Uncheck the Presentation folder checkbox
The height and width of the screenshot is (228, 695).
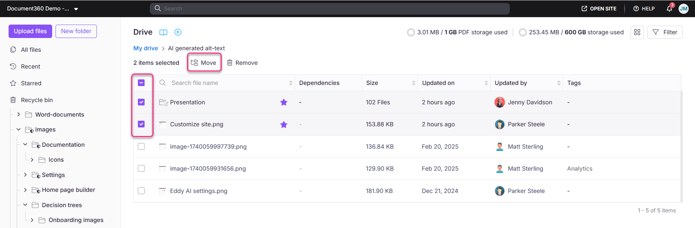141,102
